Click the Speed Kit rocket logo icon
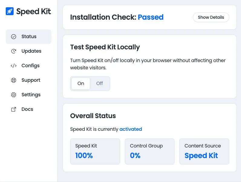Screen dimensions: 241x182 (10, 11)
